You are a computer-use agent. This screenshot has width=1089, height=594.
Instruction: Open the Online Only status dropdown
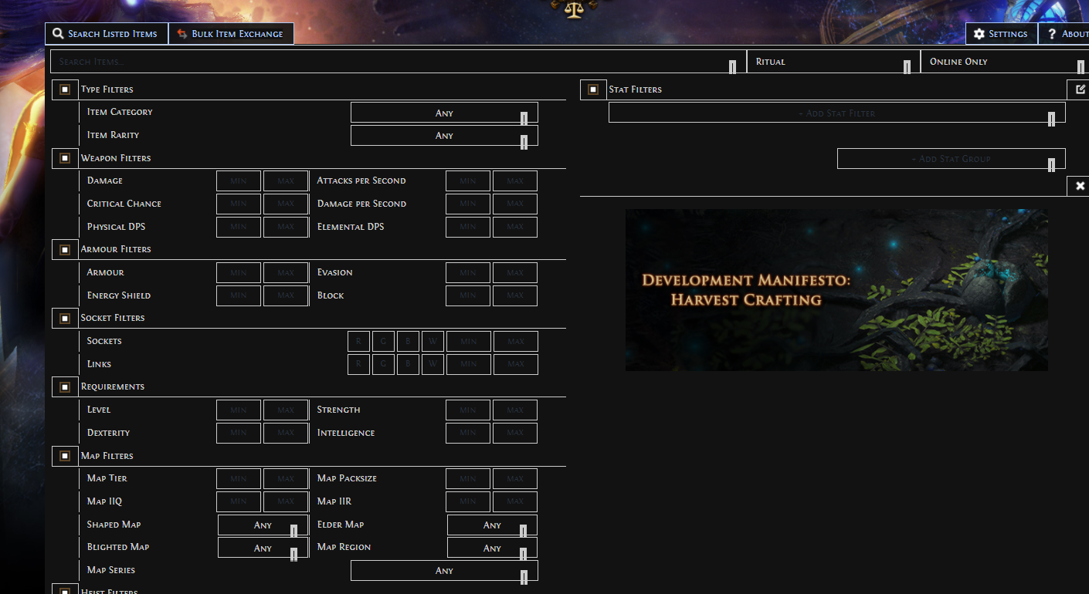coord(1002,62)
